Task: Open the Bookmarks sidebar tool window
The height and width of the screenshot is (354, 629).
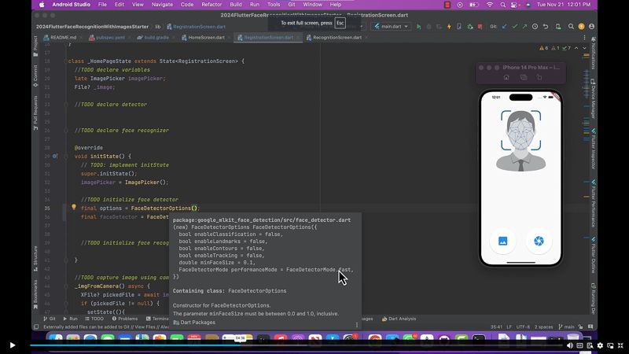Action: pyautogui.click(x=35, y=294)
